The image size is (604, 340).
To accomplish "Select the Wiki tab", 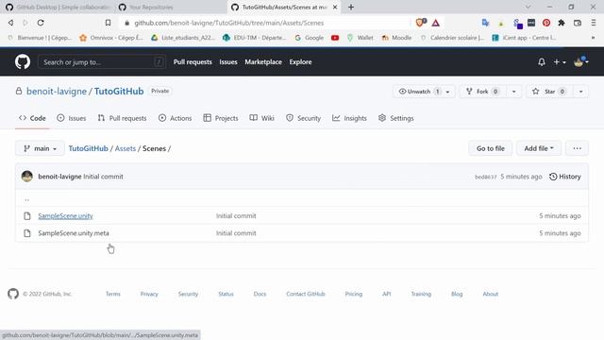I will click(262, 118).
